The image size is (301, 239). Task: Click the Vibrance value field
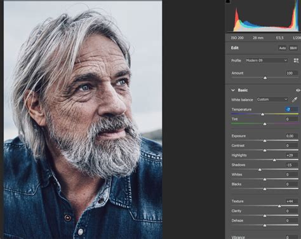tap(291, 237)
